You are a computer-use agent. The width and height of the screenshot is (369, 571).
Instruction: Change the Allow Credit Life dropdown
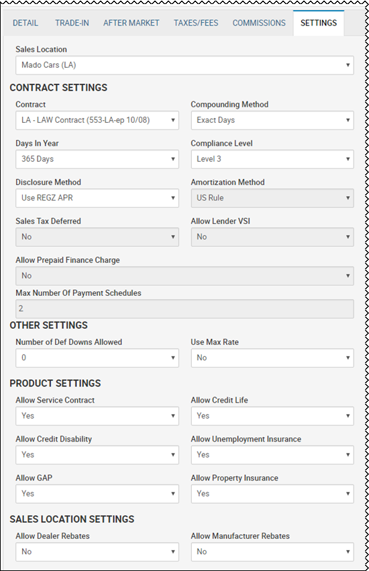[x=272, y=416]
